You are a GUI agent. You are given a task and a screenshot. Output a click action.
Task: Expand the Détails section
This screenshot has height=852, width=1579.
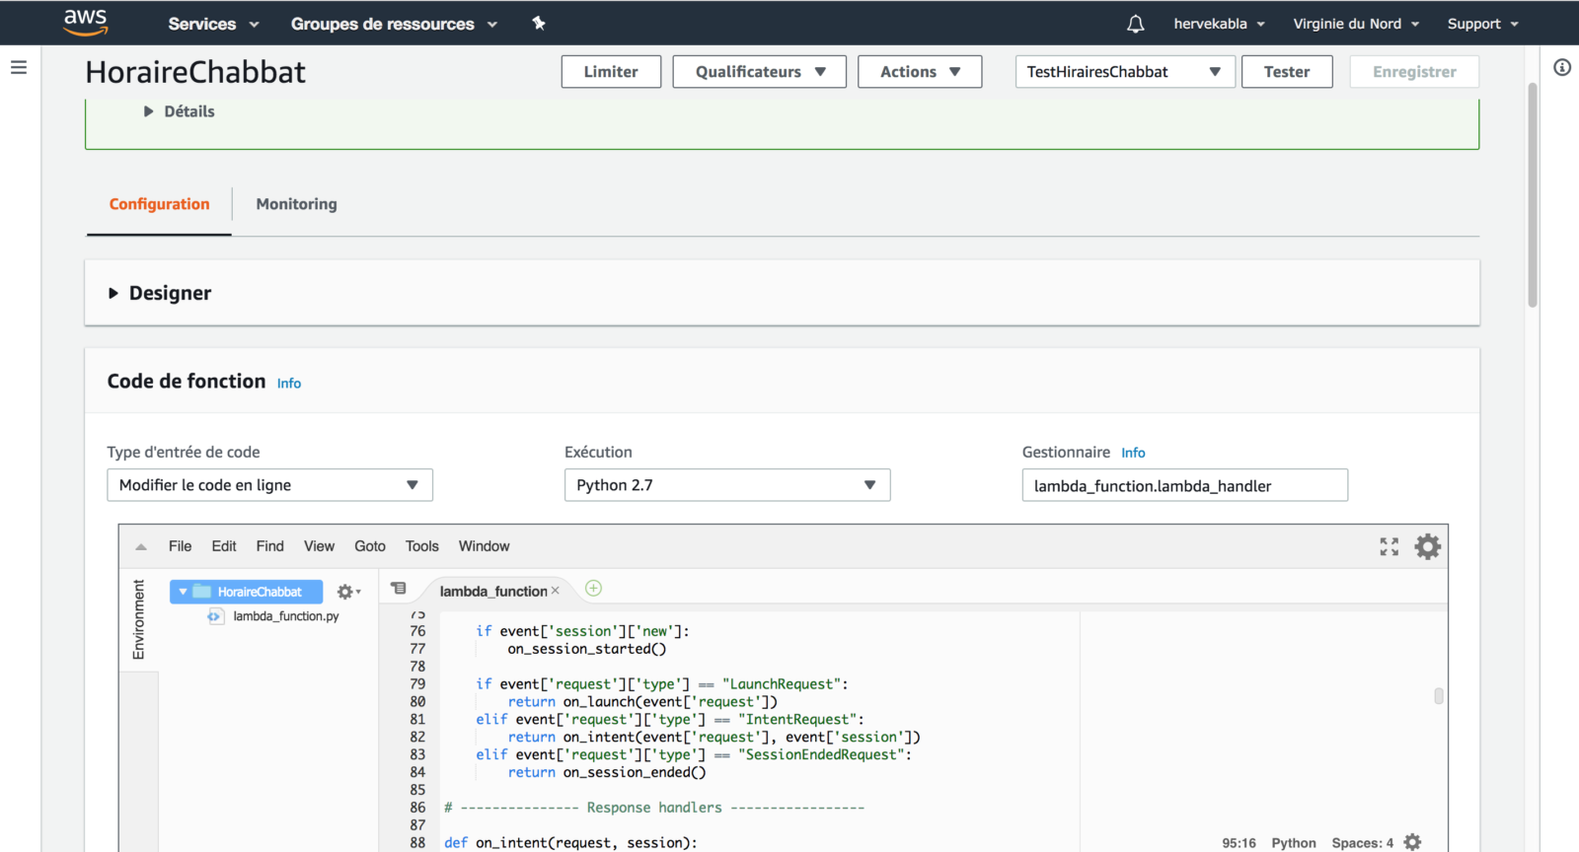[x=179, y=111]
